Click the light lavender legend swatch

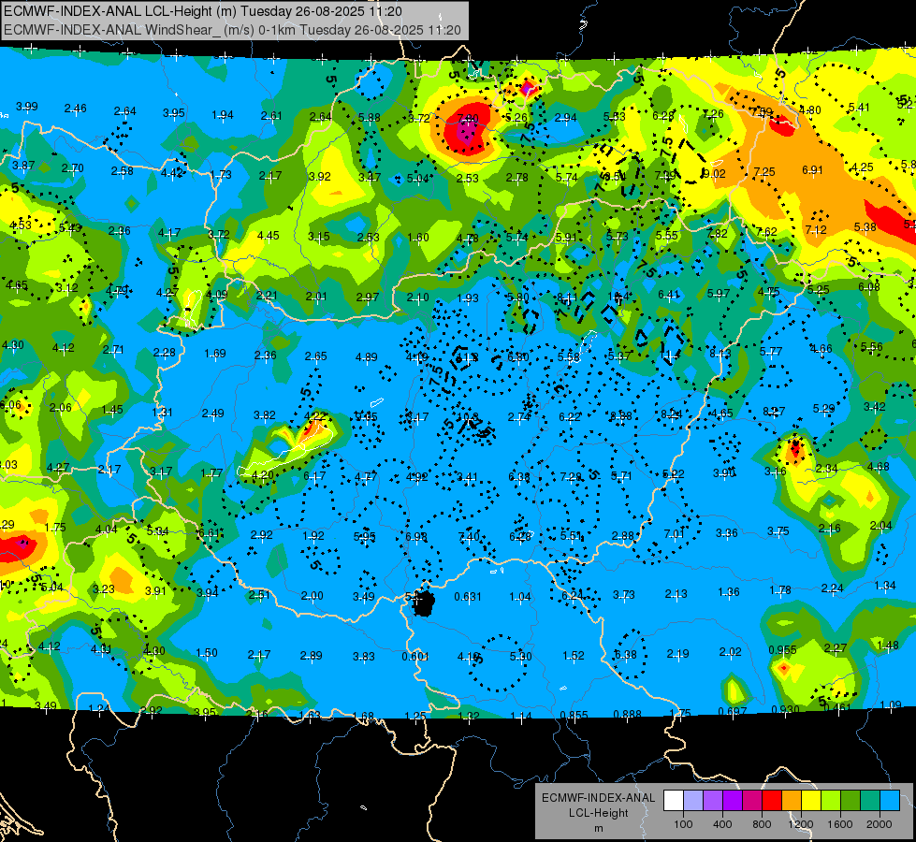pos(693,800)
